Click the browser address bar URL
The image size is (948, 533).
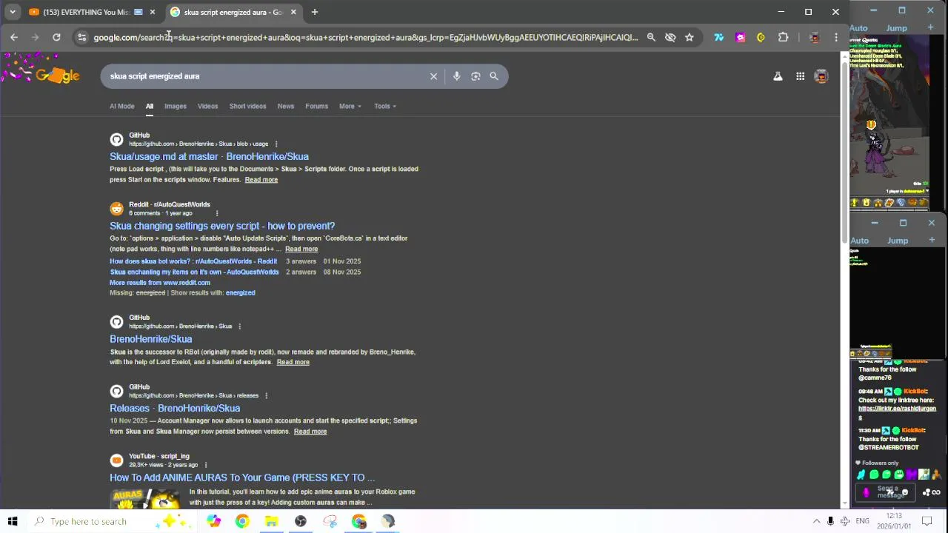tap(365, 37)
